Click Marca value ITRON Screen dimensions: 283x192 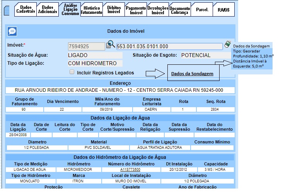coord(79,181)
